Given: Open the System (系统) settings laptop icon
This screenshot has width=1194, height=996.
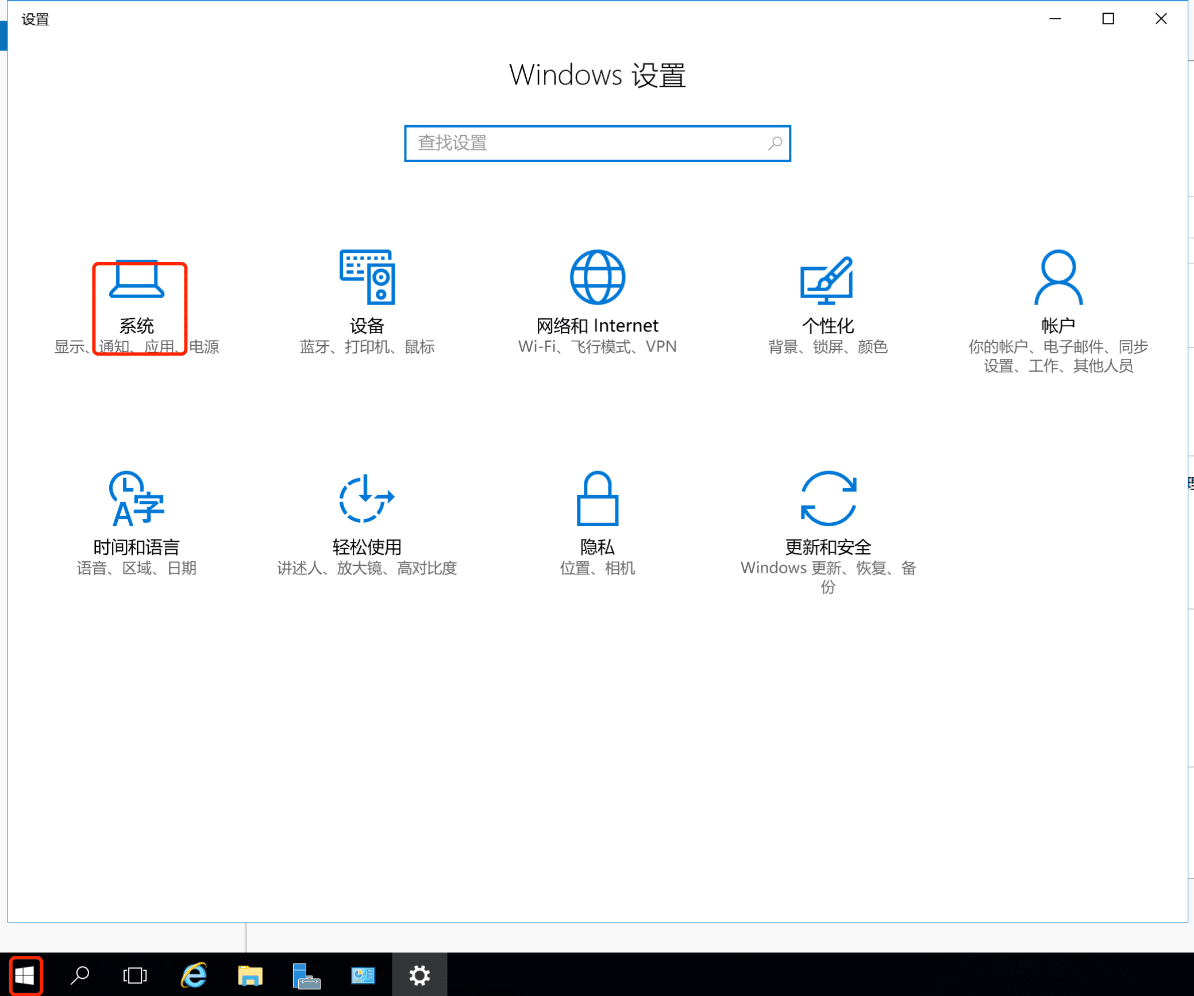Looking at the screenshot, I should click(x=137, y=279).
